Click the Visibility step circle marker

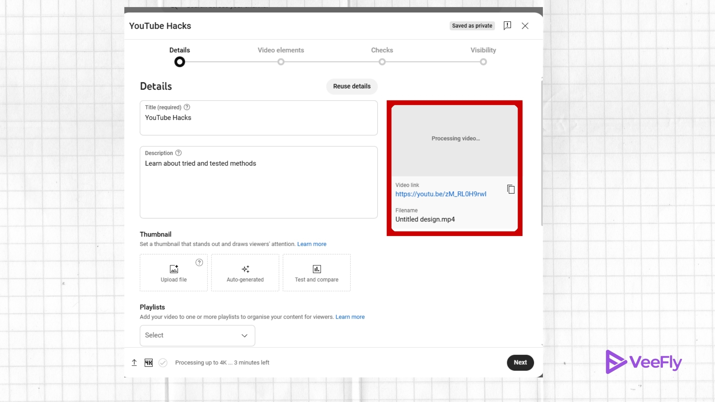[483, 62]
